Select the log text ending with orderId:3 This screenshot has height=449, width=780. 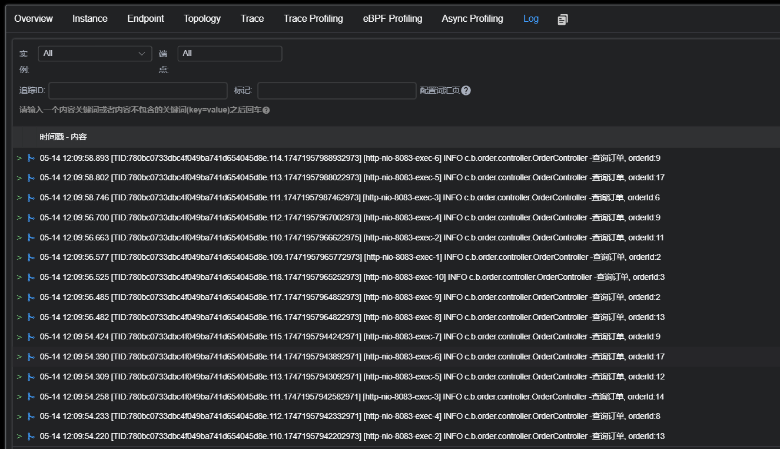(x=352, y=278)
